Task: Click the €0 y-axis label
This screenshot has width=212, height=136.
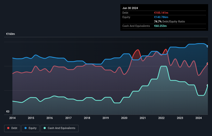Action: [x=8, y=111]
